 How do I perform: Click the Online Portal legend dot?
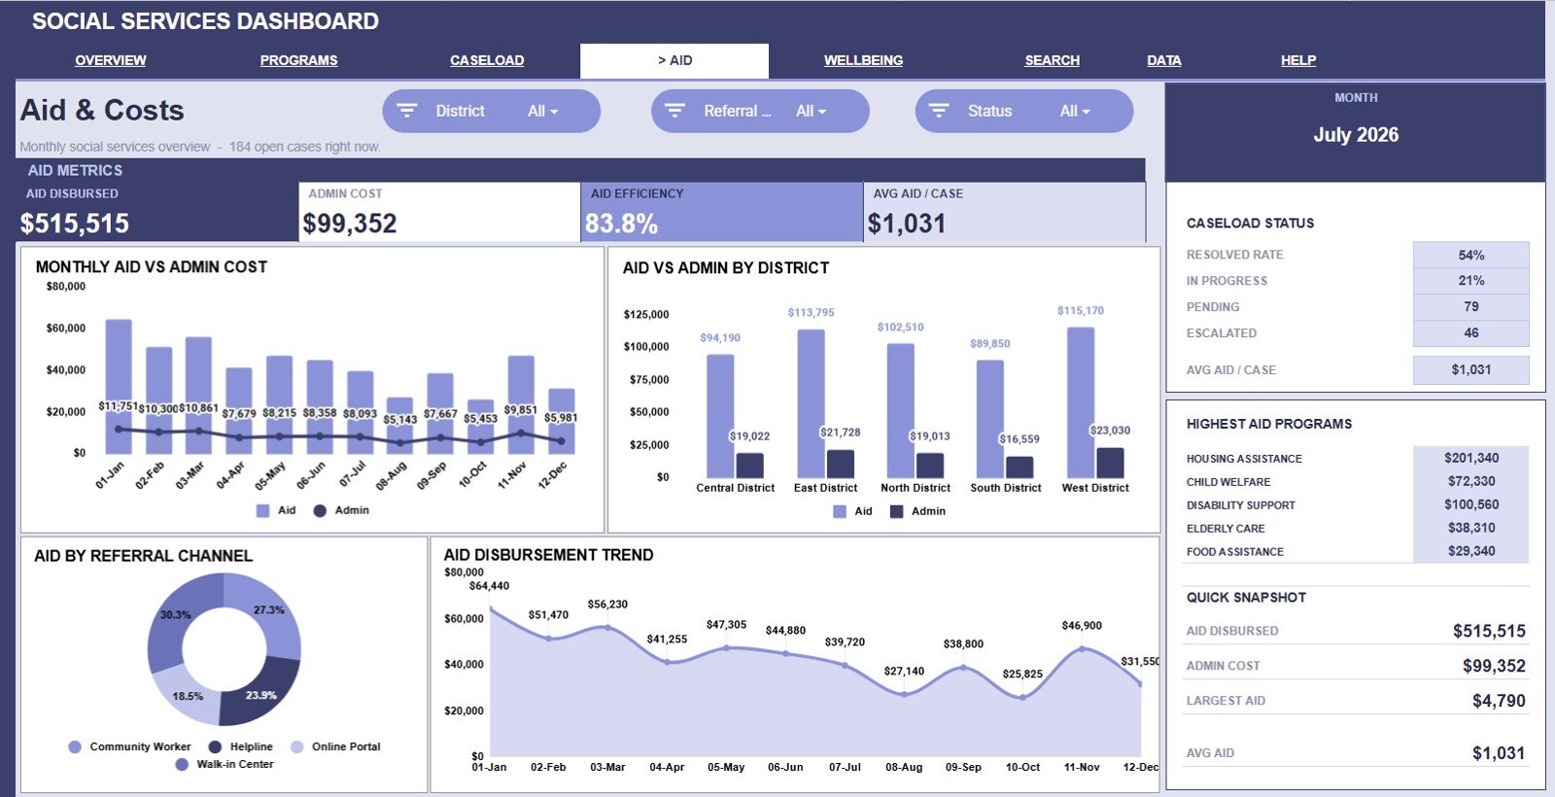click(297, 746)
